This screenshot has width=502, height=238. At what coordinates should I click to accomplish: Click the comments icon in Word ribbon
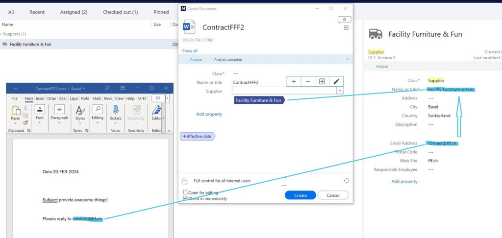click(x=158, y=98)
